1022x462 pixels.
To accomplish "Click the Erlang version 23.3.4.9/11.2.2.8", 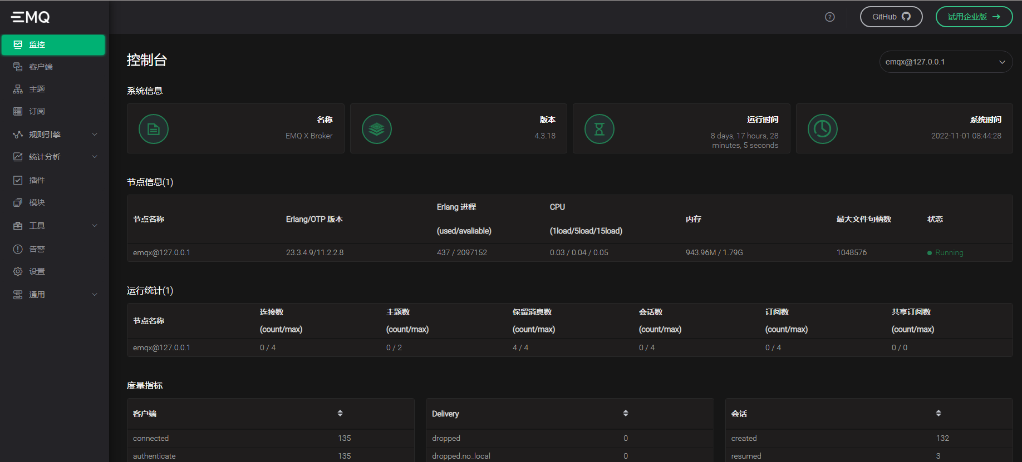I will coord(315,252).
